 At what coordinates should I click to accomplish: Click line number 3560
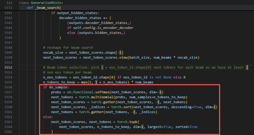coord(8,107)
